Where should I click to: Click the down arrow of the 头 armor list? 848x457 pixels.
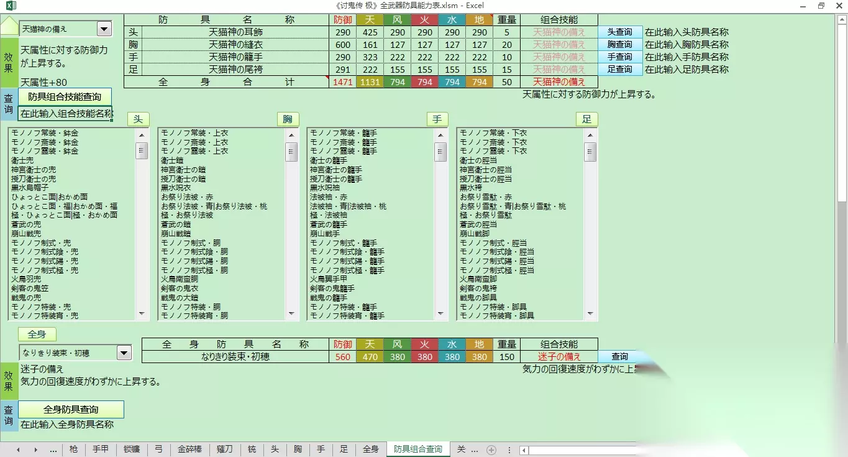click(142, 314)
